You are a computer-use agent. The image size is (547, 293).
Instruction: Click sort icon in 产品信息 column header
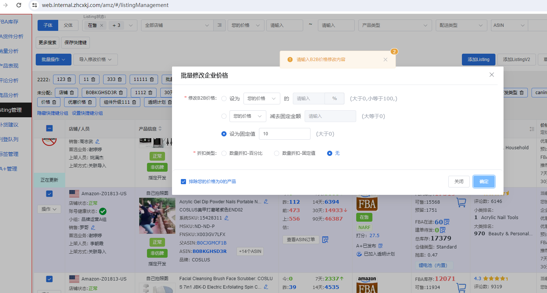pyautogui.click(x=160, y=129)
